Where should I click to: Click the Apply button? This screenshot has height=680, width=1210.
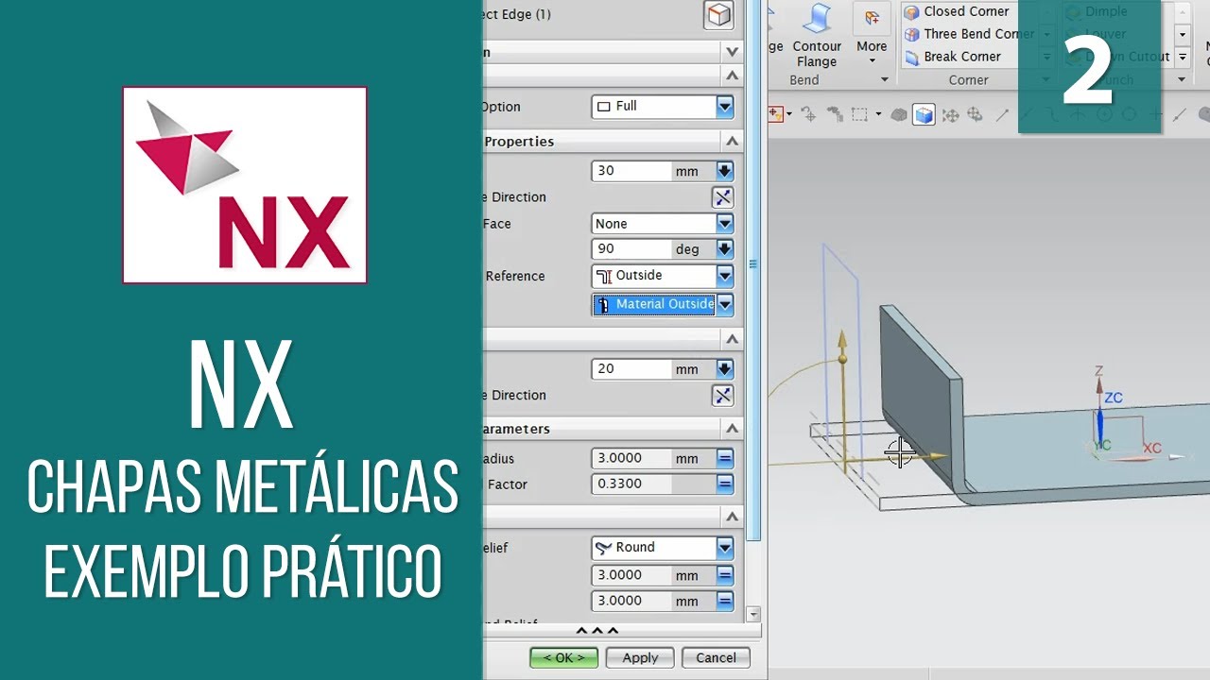pyautogui.click(x=640, y=658)
